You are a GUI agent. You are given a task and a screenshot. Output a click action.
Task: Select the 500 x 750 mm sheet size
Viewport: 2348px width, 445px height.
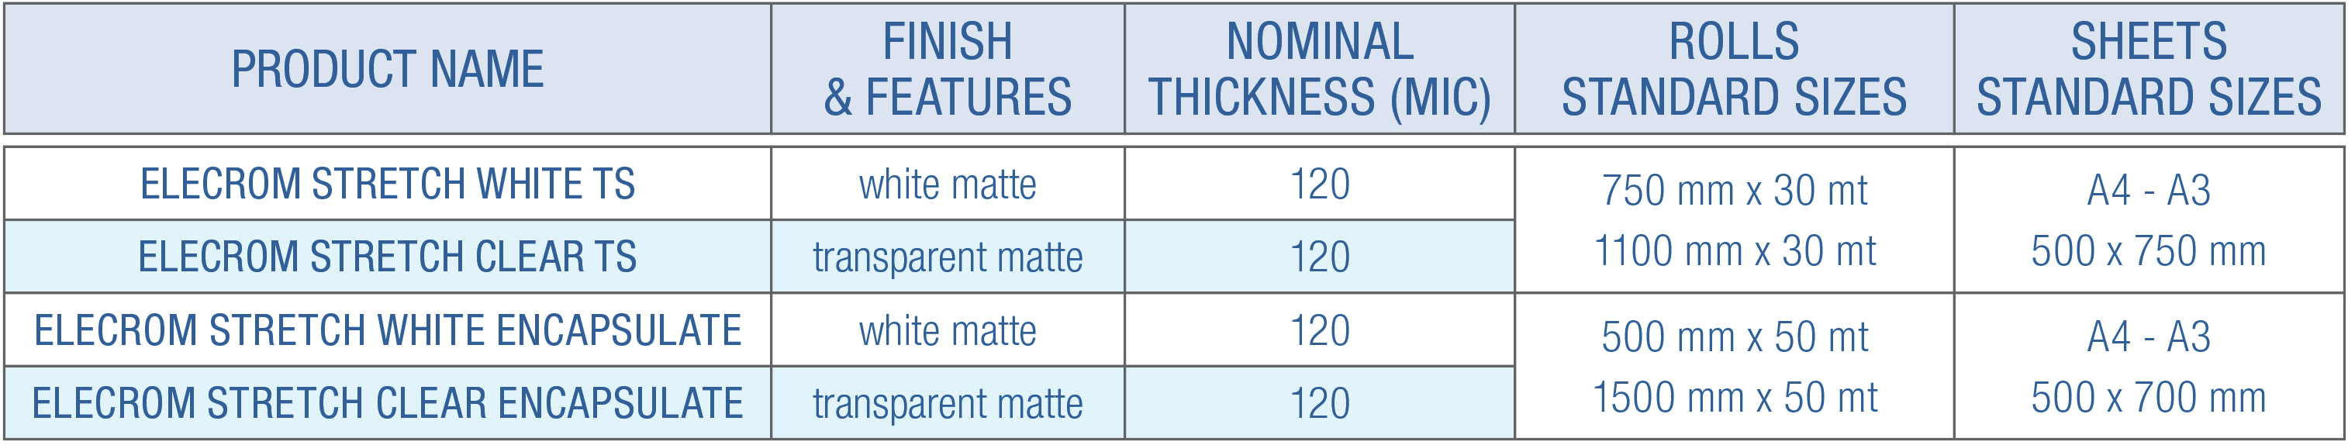click(2149, 252)
